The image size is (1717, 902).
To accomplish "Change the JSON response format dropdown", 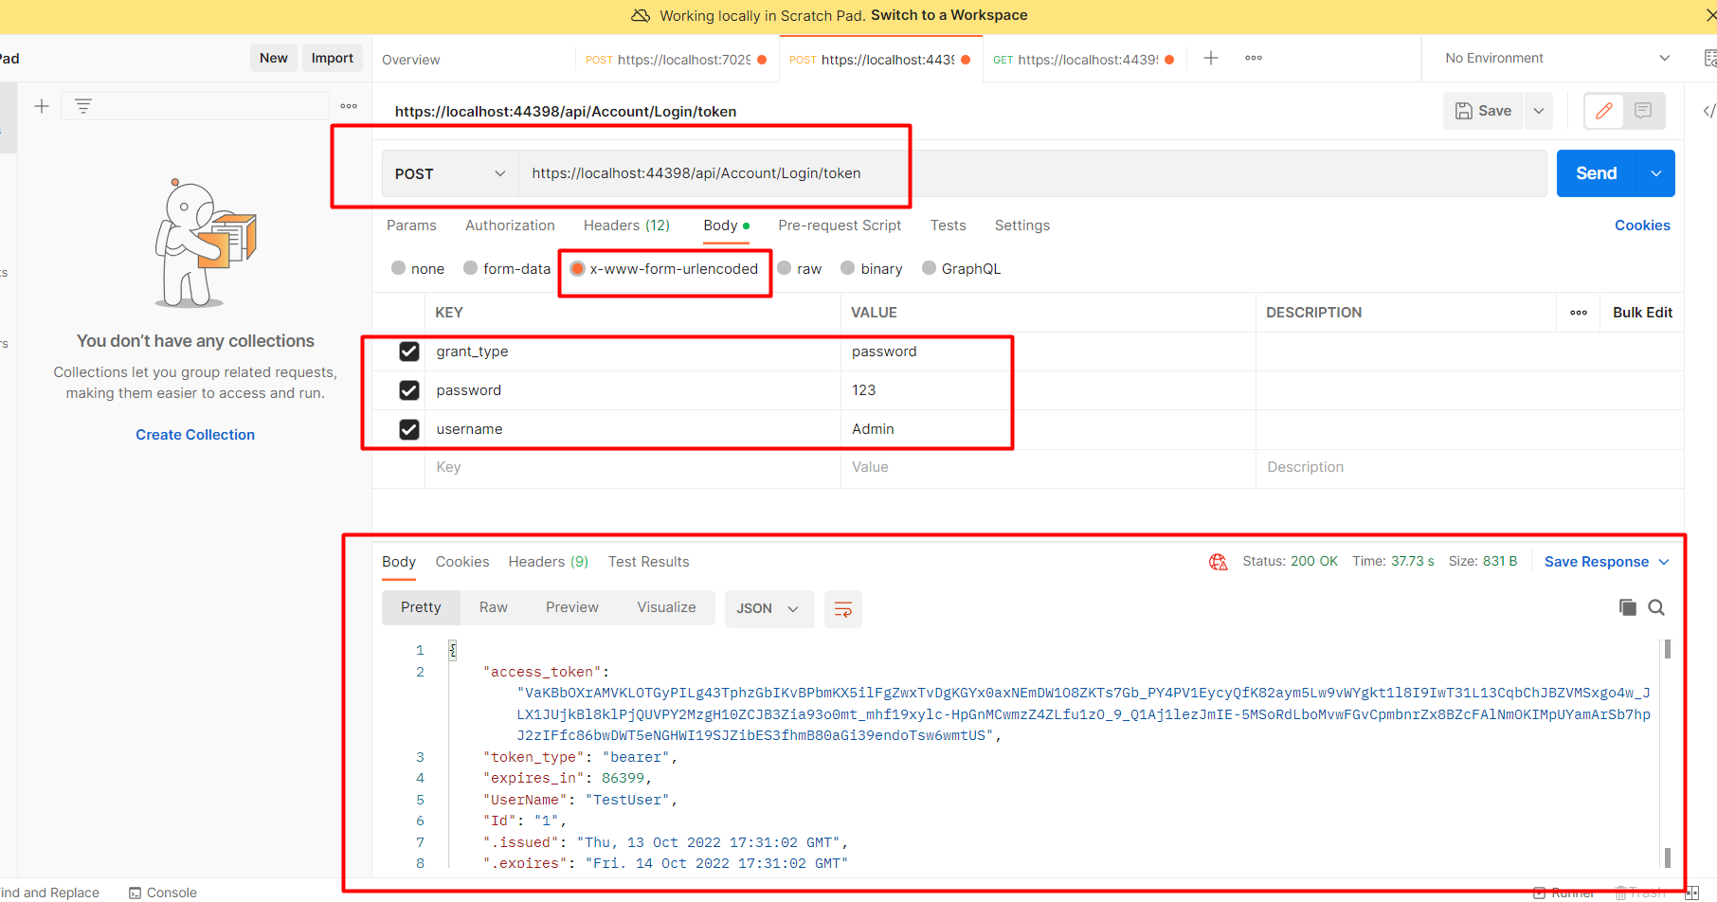I will click(x=768, y=608).
